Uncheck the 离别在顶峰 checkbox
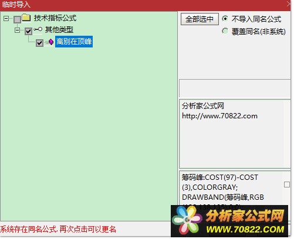The image size is (294, 239). [39, 43]
